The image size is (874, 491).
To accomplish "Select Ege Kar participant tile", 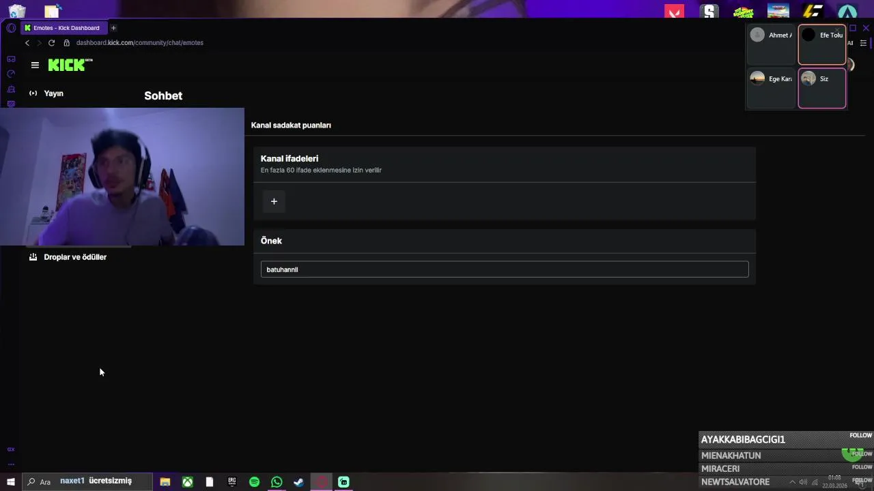I will tap(771, 88).
